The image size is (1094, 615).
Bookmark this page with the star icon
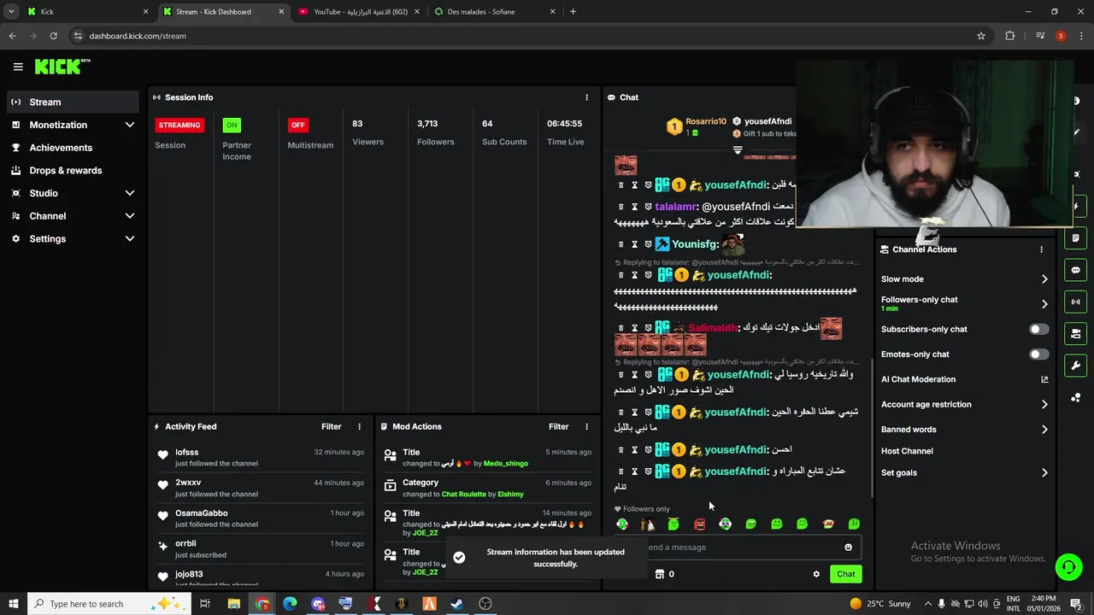coord(981,36)
